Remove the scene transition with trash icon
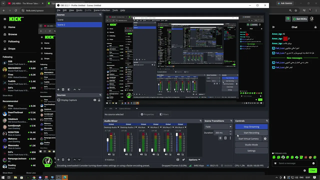 (x=225, y=138)
